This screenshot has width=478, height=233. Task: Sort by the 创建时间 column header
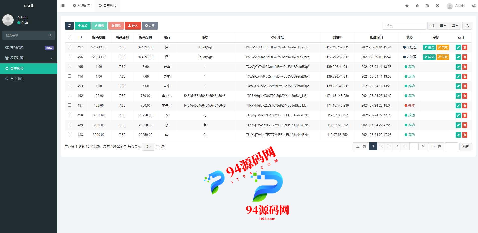click(x=376, y=37)
